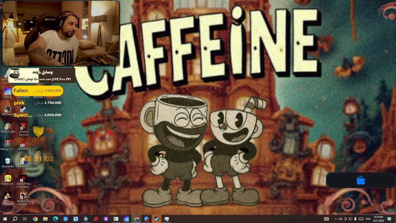Click the Fallen 5,000,000 donation entry

click(x=37, y=91)
